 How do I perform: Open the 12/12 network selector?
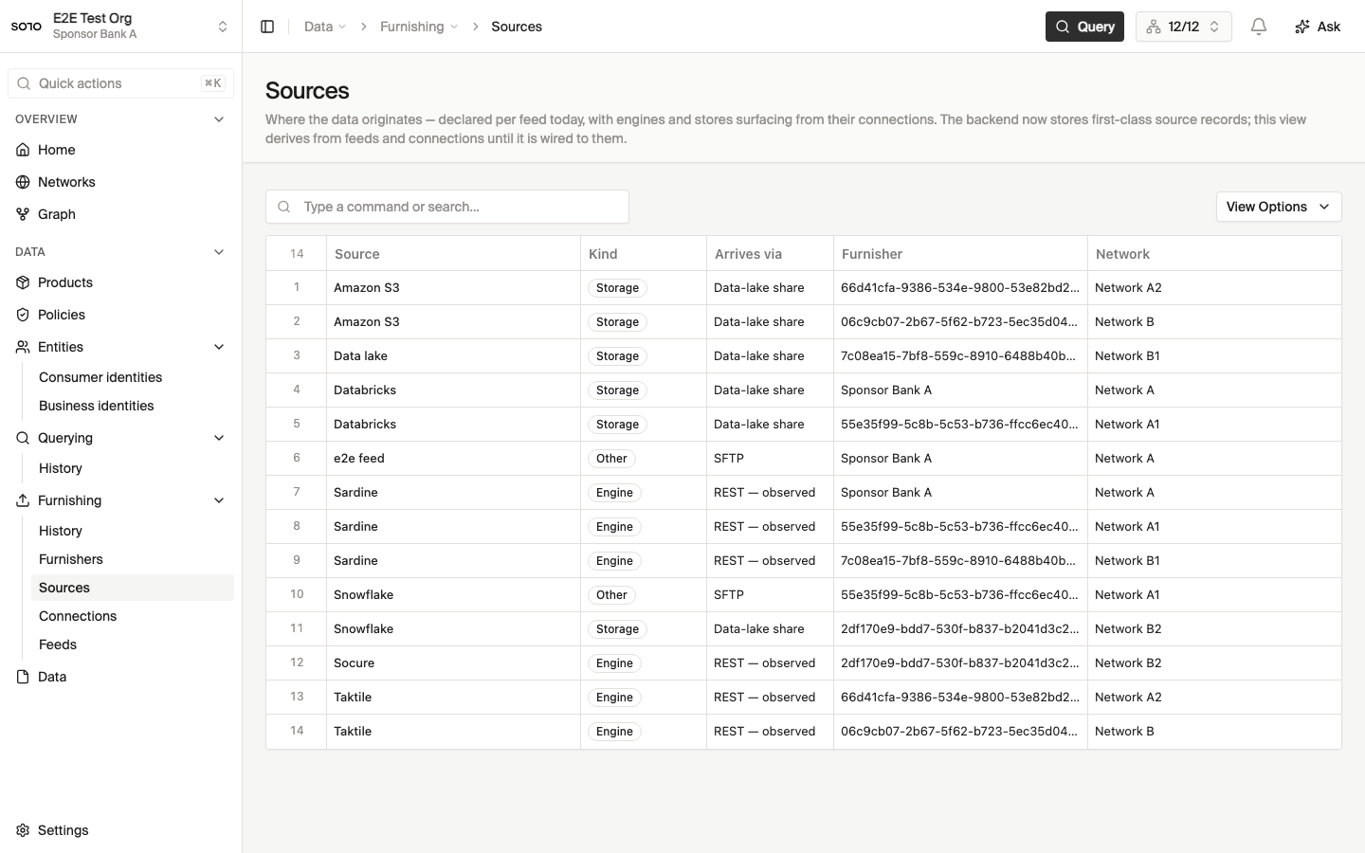tap(1183, 27)
